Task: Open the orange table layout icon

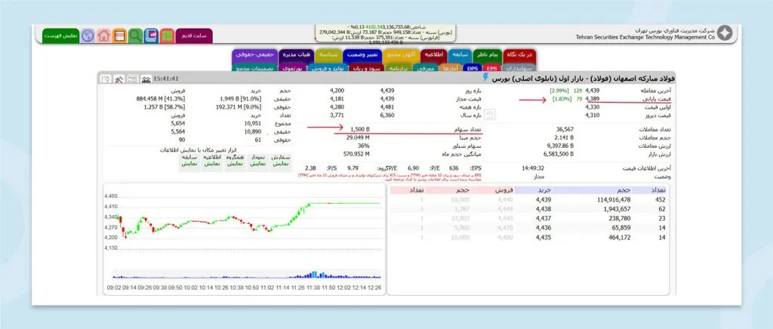Action: pos(119,35)
